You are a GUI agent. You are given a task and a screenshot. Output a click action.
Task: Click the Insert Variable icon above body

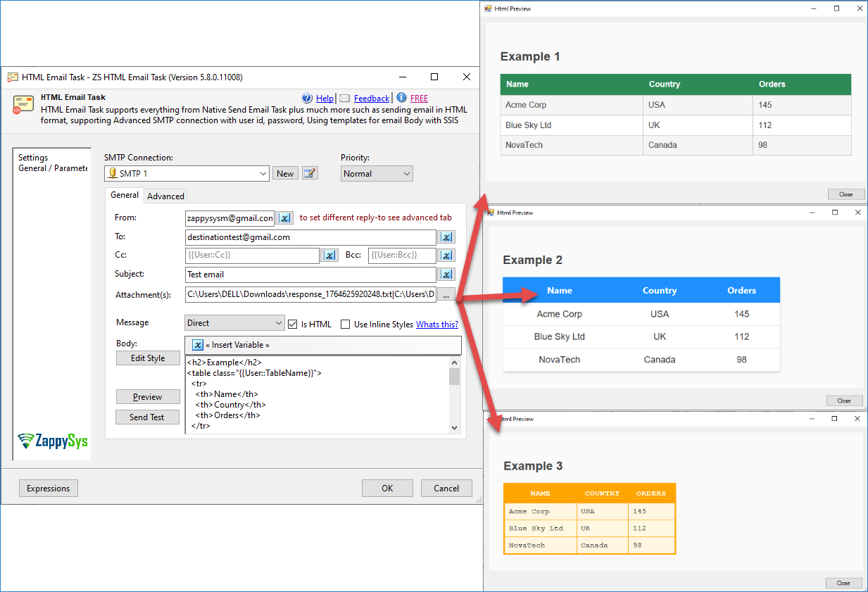198,345
